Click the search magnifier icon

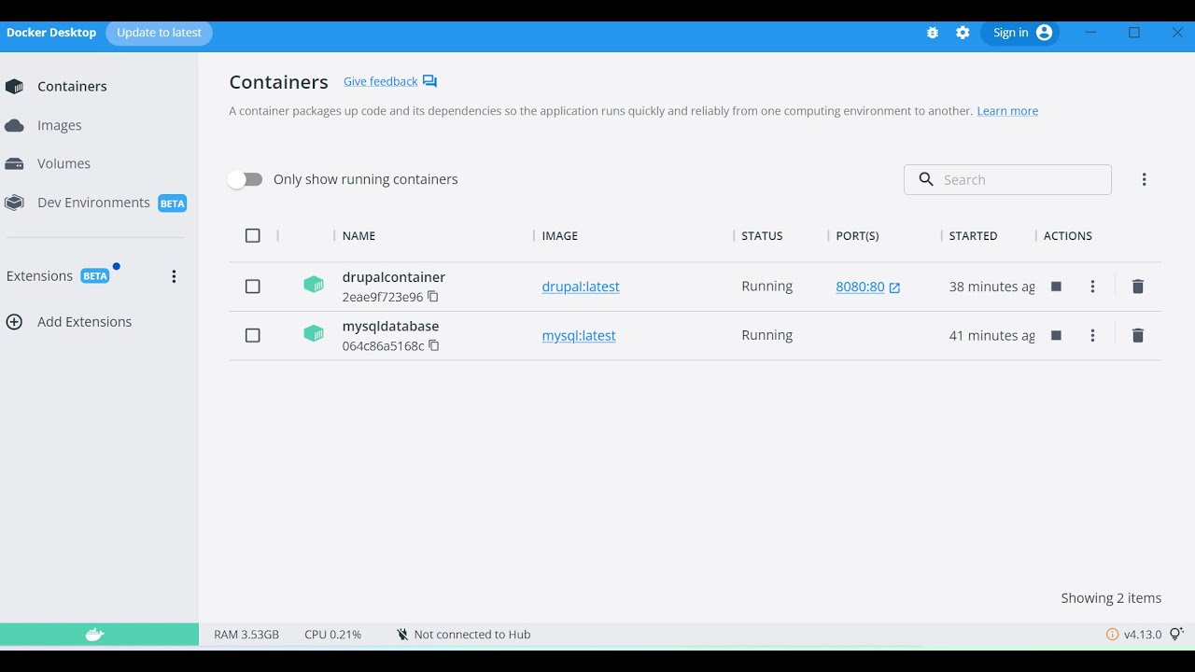926,179
